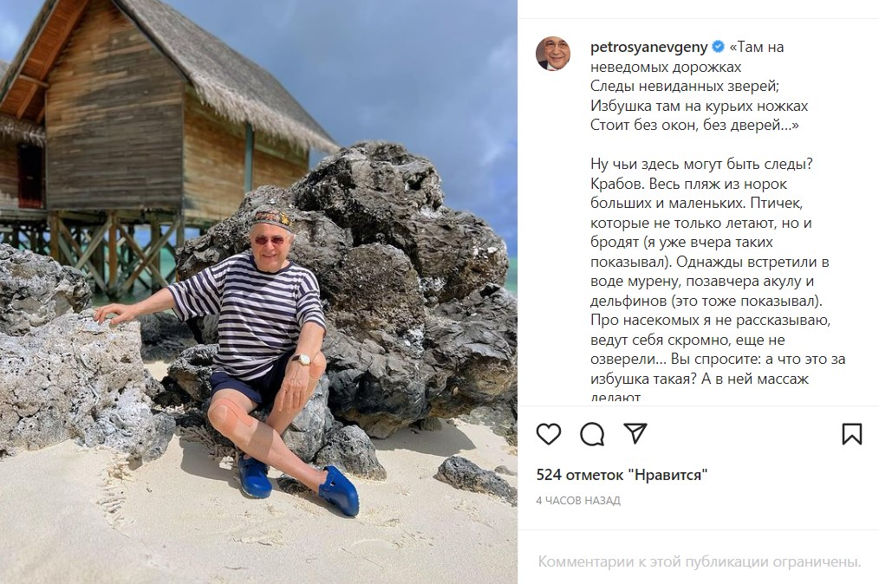Click the blue verified badge
This screenshot has width=879, height=584.
pos(718,47)
